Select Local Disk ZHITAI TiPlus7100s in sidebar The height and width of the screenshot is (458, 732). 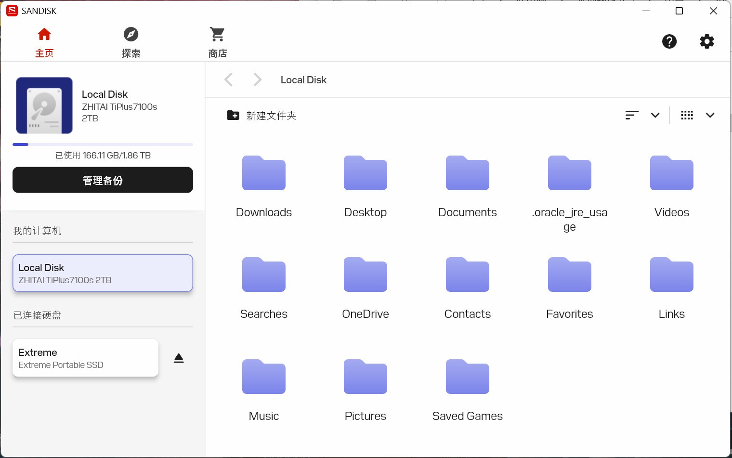103,273
